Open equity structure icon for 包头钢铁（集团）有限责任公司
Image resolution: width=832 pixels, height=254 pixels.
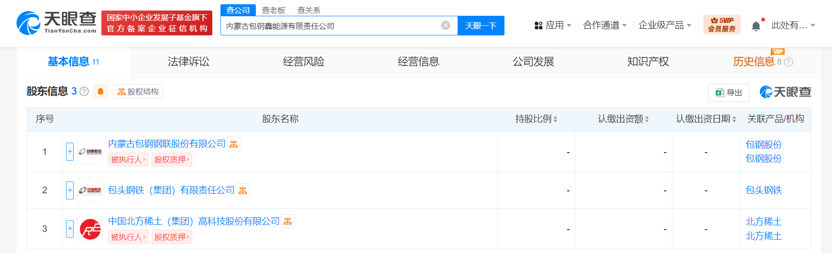click(243, 191)
